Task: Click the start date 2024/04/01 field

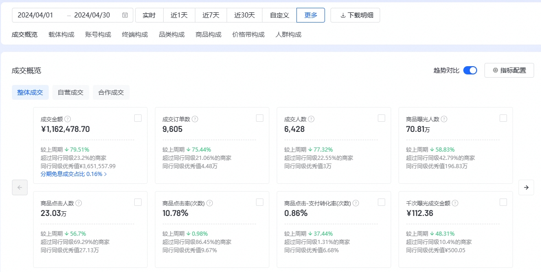Action: [x=35, y=15]
